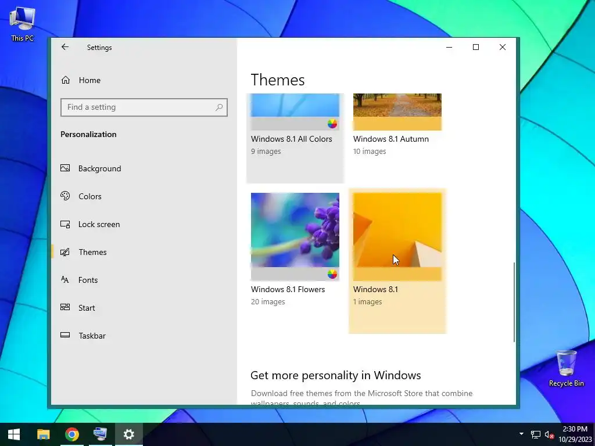Close the Settings window

[x=503, y=47]
